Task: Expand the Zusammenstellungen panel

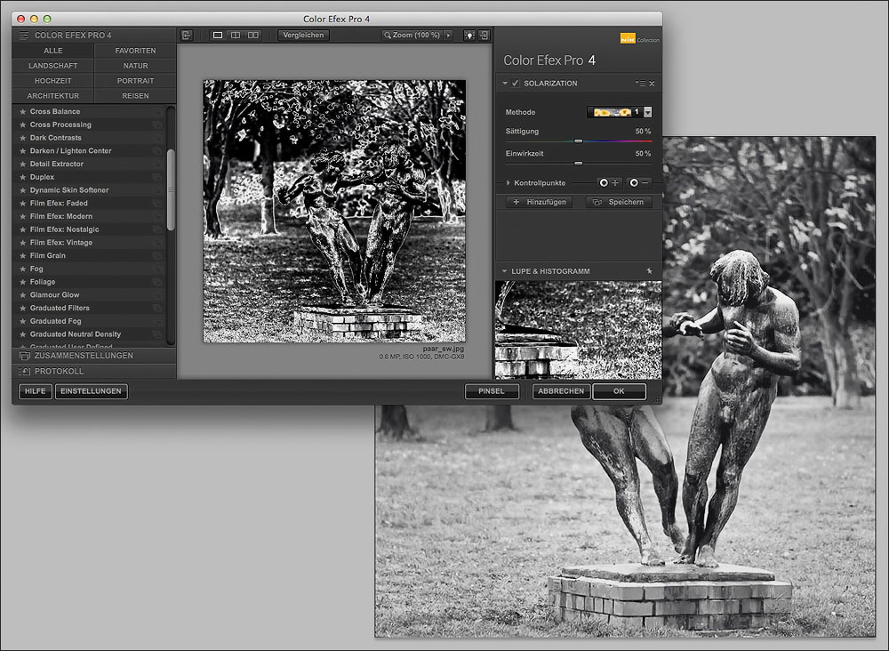Action: tap(94, 356)
